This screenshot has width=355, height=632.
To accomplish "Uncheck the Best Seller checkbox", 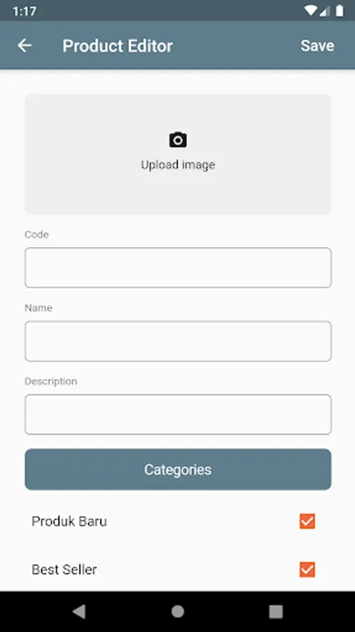I will click(x=307, y=570).
